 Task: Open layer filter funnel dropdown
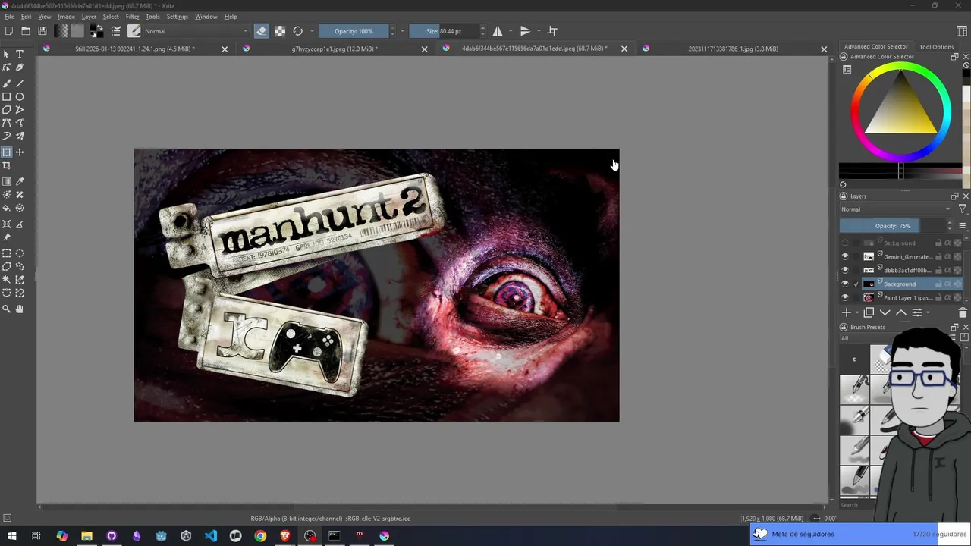[x=963, y=209]
